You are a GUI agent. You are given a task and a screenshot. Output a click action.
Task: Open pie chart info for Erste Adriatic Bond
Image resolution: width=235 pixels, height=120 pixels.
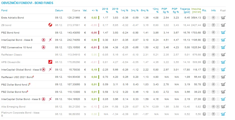point(213,18)
